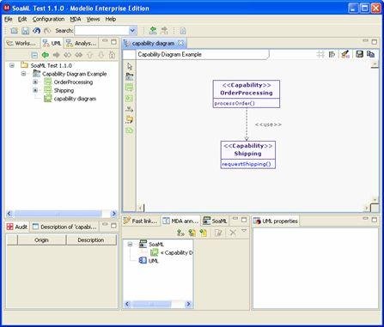Open the Search combo box dropdown arrow
The image size is (384, 327).
pos(132,30)
